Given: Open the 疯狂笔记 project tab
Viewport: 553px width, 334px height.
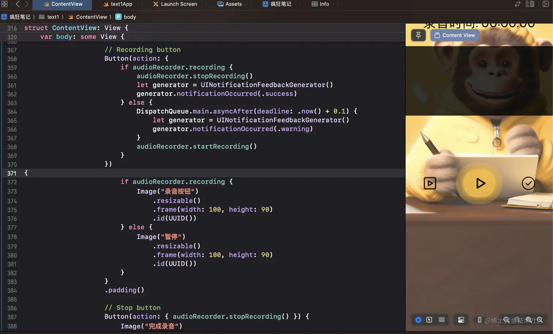Looking at the screenshot, I should [x=277, y=4].
